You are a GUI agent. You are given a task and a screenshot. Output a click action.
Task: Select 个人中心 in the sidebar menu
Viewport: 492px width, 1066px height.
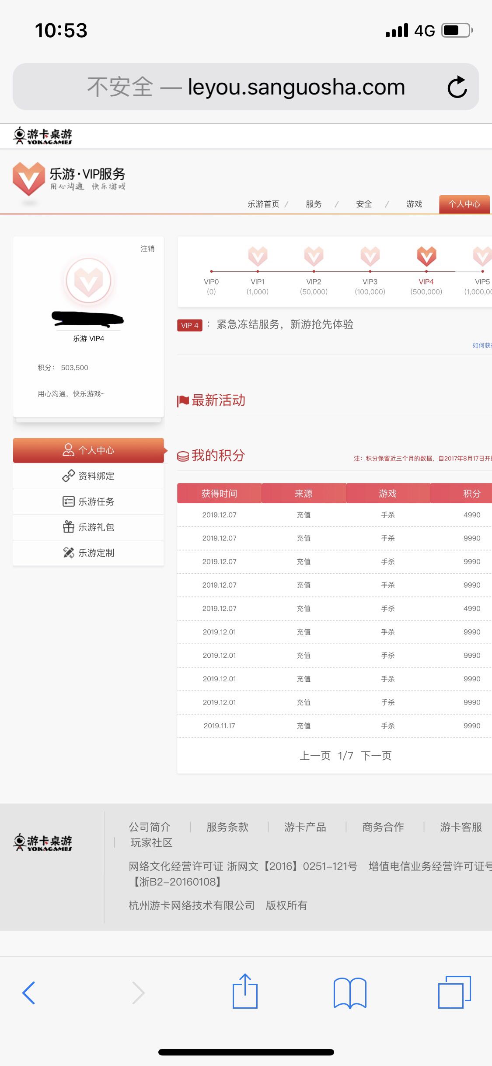(x=88, y=450)
